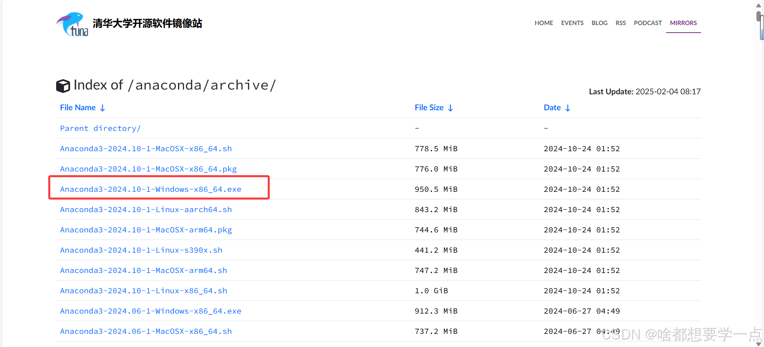Click the TUNA fish logo
Image resolution: width=764 pixels, height=347 pixels.
coord(72,24)
